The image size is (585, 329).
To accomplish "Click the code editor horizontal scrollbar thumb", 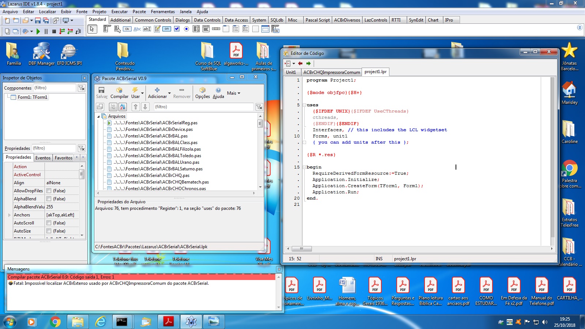I will (x=301, y=249).
